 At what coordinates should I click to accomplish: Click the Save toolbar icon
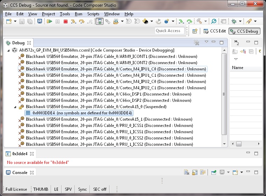point(22,22)
